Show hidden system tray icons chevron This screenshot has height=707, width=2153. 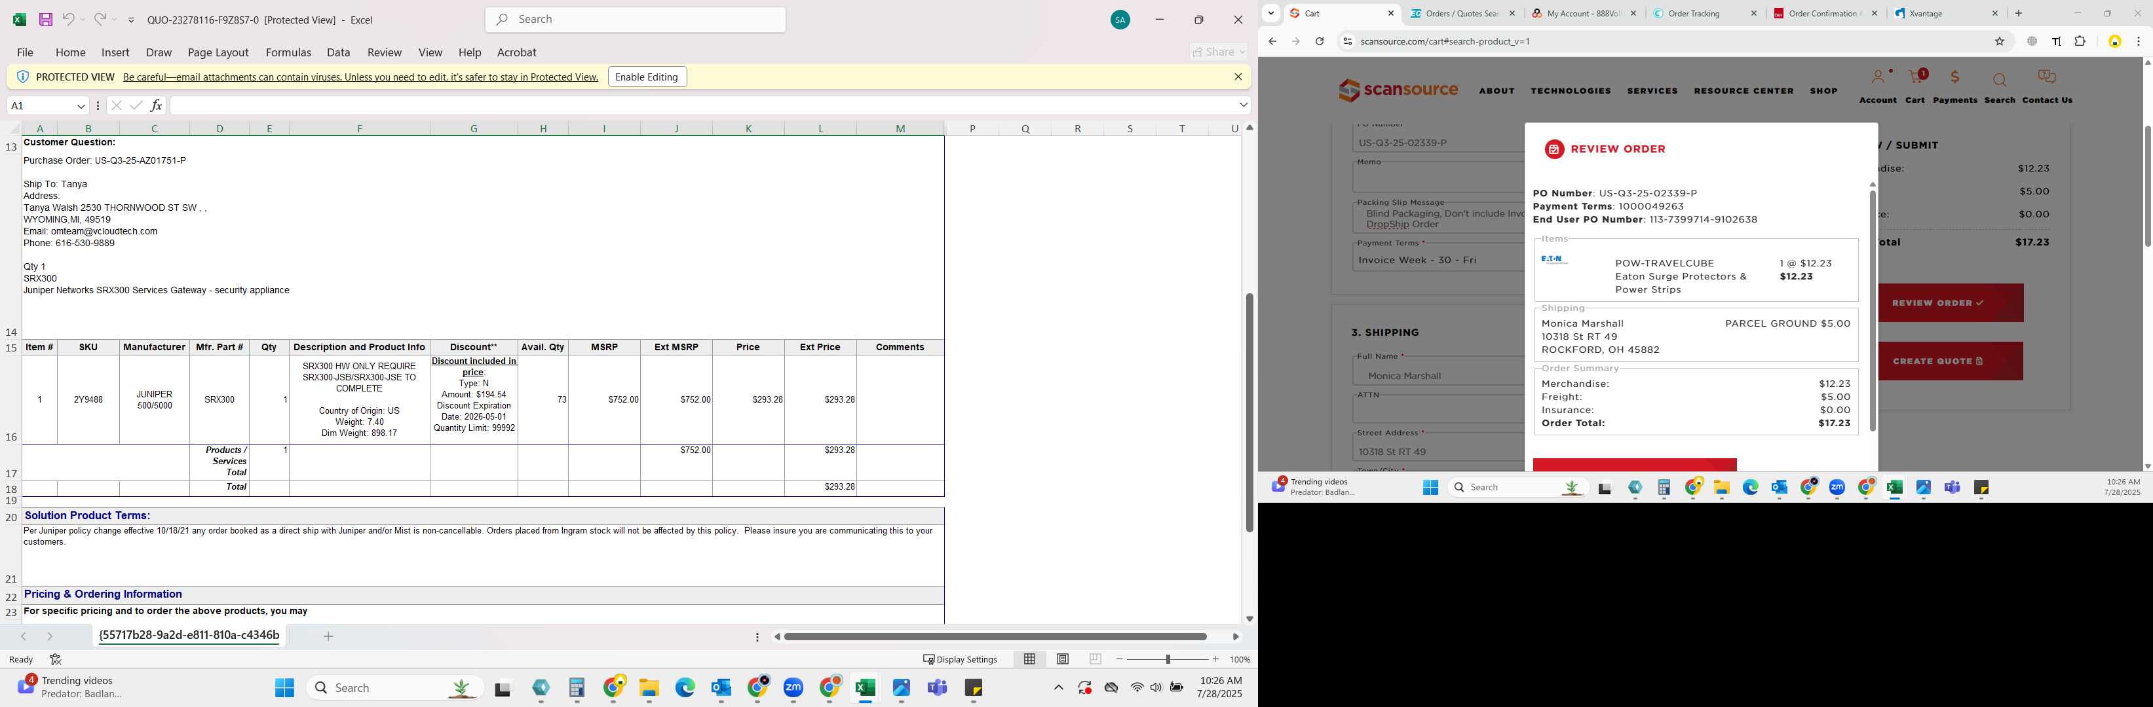pos(1058,688)
